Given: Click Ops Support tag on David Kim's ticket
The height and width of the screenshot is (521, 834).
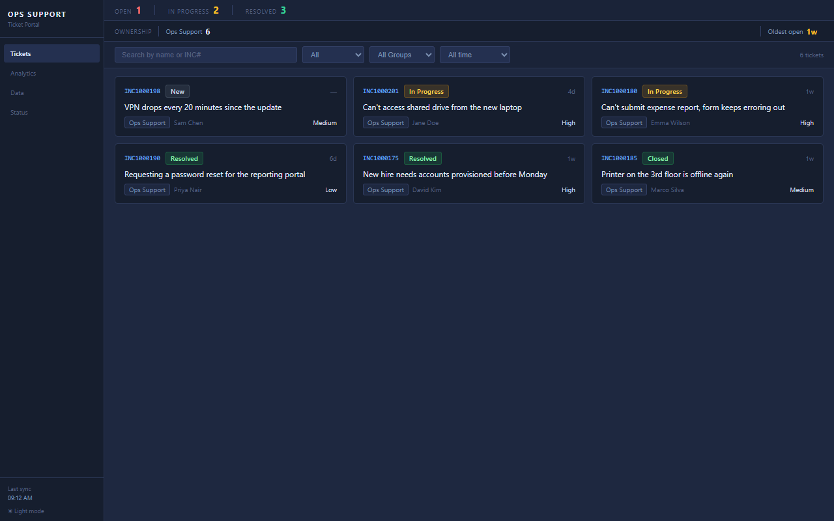Looking at the screenshot, I should [386, 190].
